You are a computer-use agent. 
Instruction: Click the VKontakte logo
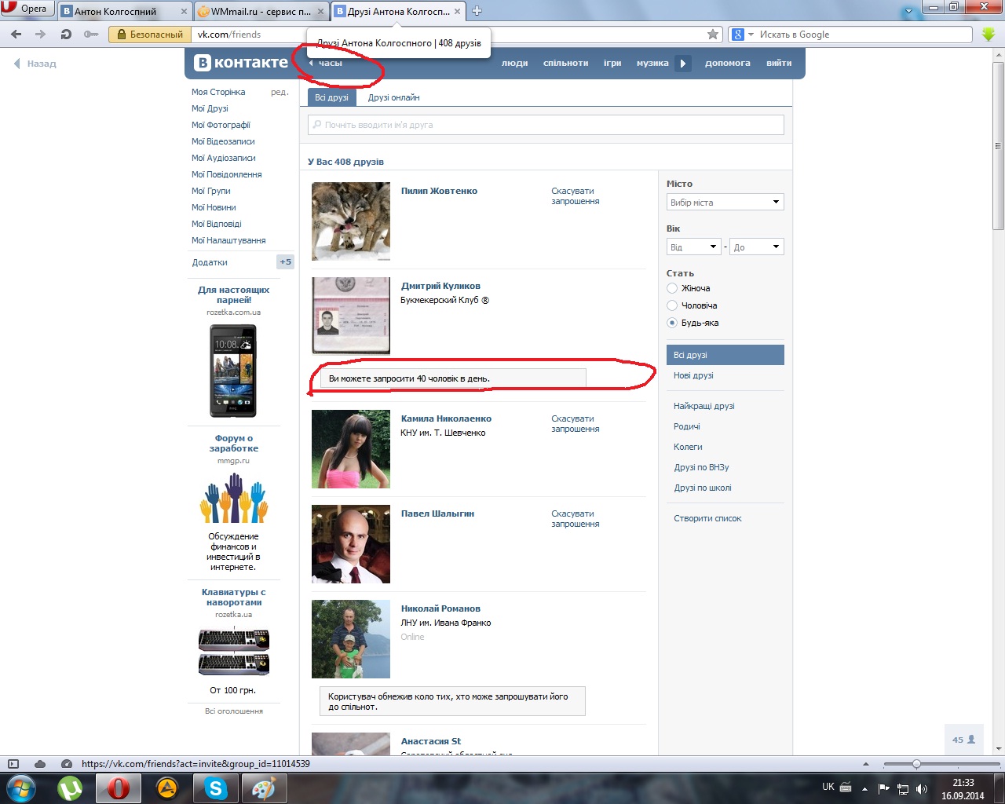point(241,63)
